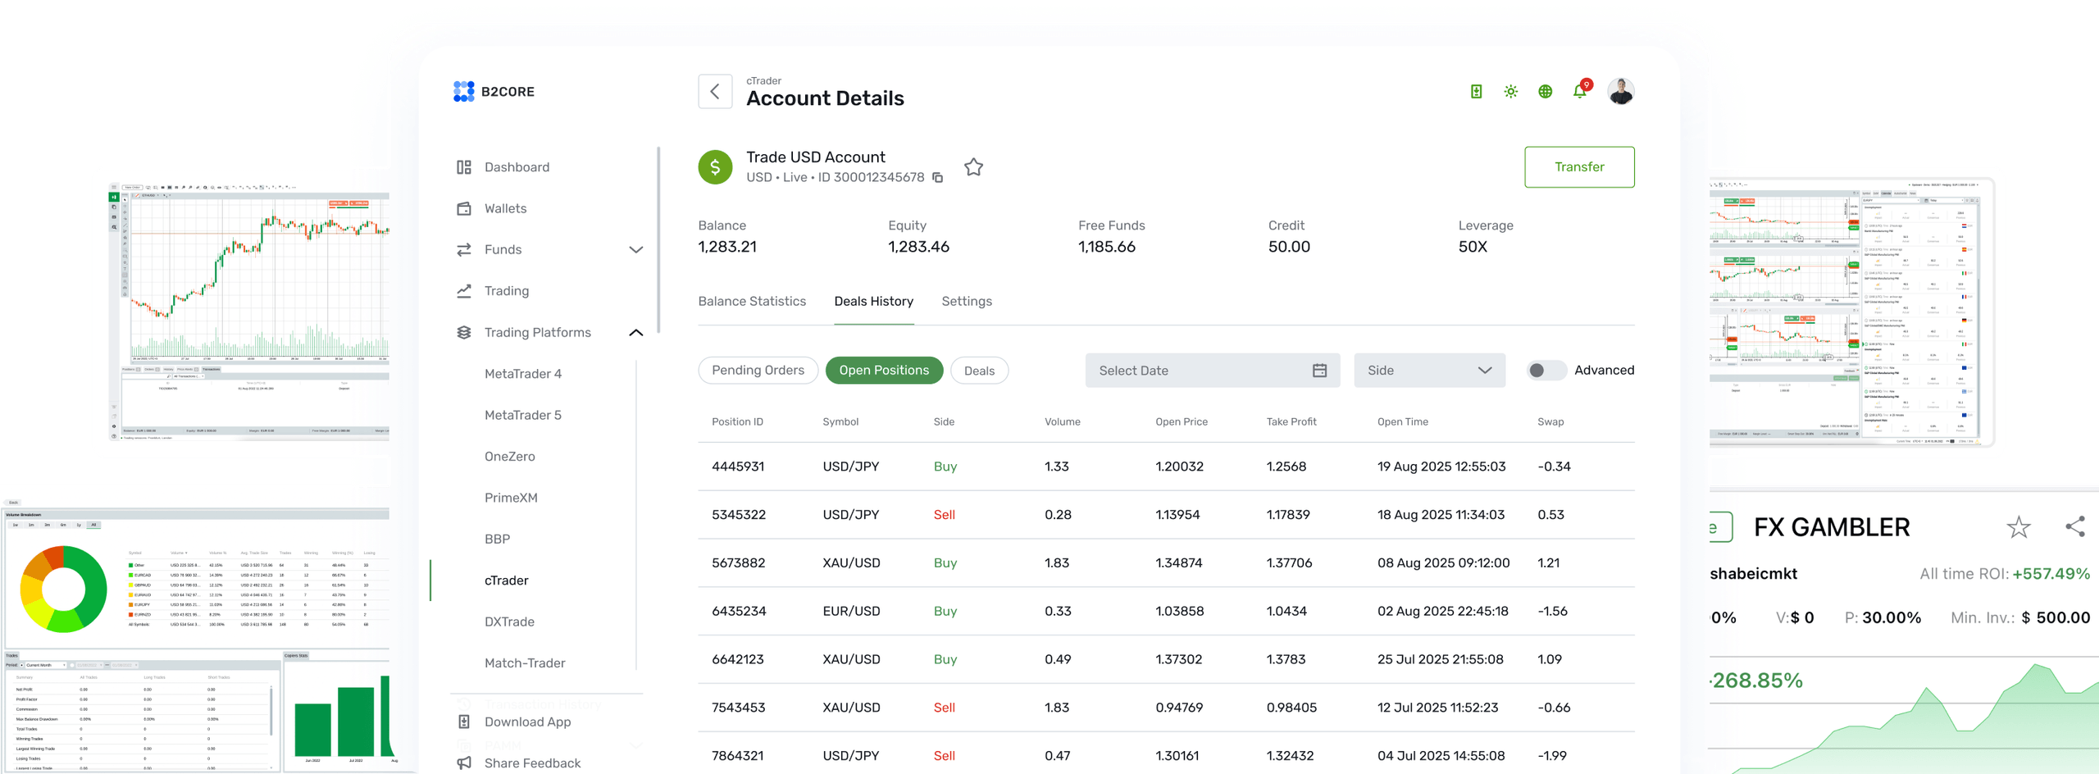The height and width of the screenshot is (774, 2099).
Task: Go back with the arrow button
Action: (x=715, y=92)
